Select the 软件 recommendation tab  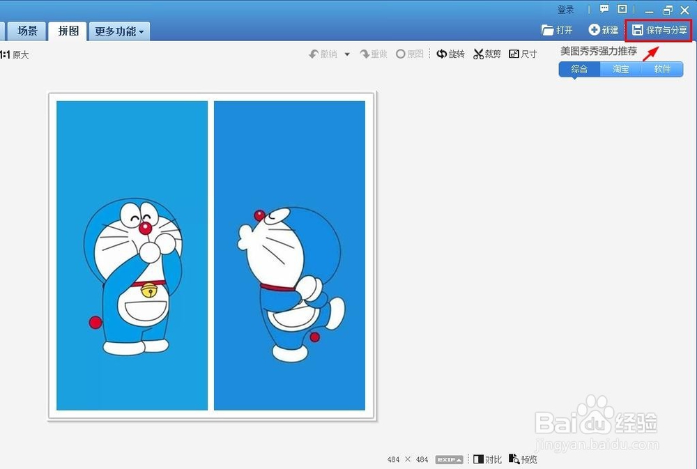662,69
